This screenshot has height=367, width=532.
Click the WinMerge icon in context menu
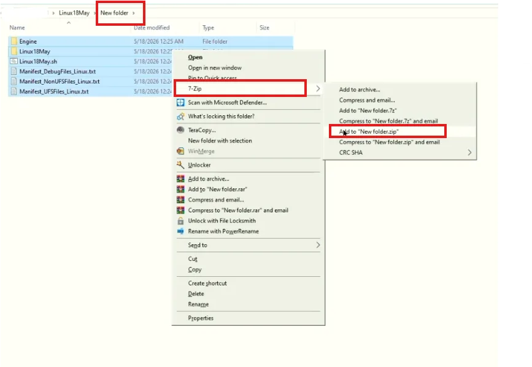[x=180, y=151]
